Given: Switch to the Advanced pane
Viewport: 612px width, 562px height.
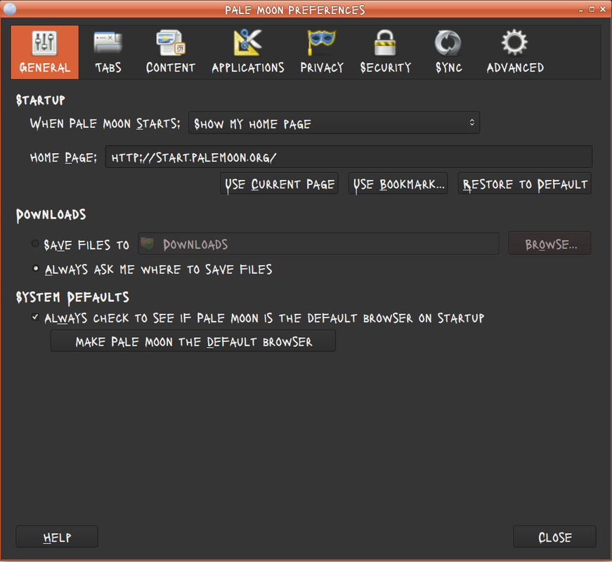Looking at the screenshot, I should tap(515, 52).
